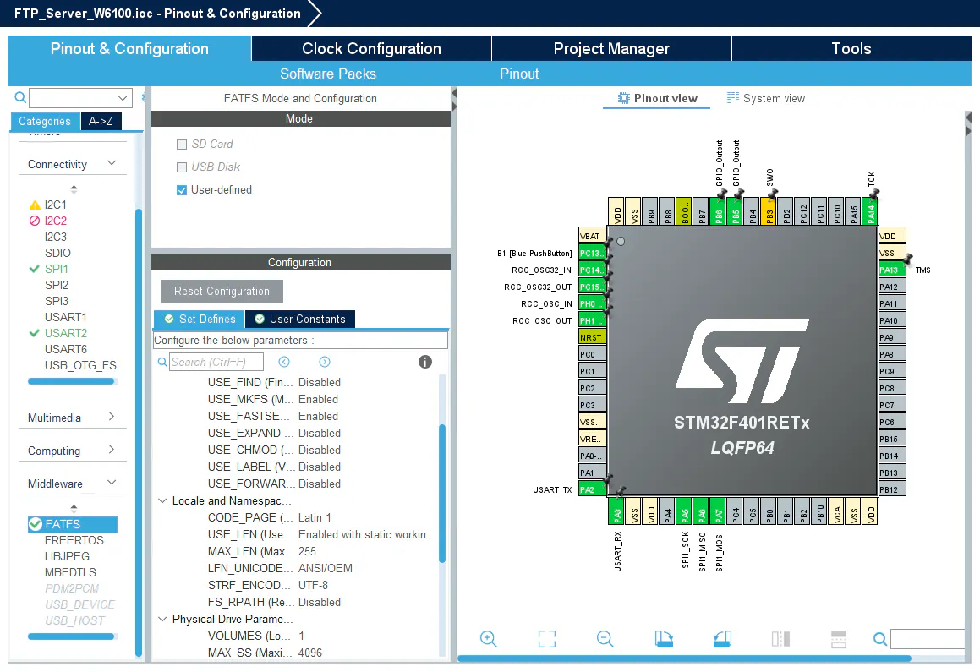
Task: Collapse the Middleware category
Action: 112,483
